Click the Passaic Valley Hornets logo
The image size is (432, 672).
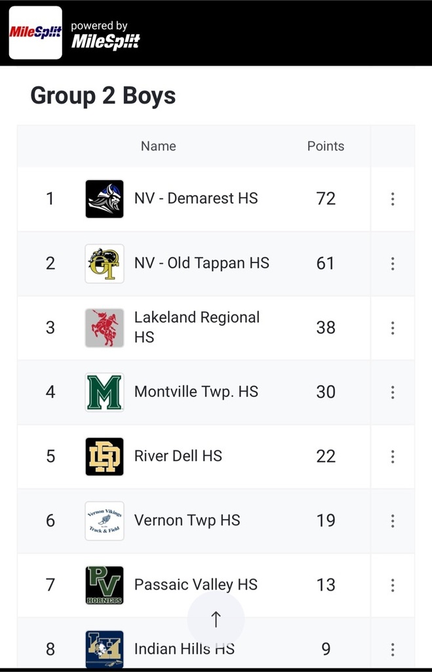[104, 585]
